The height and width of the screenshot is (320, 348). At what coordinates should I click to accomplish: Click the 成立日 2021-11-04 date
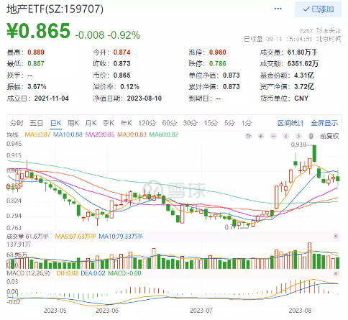pyautogui.click(x=51, y=99)
